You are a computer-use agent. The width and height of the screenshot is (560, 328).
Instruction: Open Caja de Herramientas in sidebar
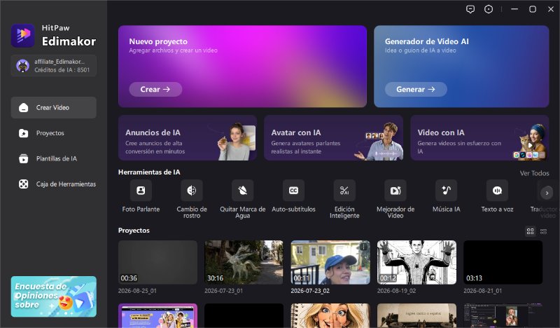(54, 184)
